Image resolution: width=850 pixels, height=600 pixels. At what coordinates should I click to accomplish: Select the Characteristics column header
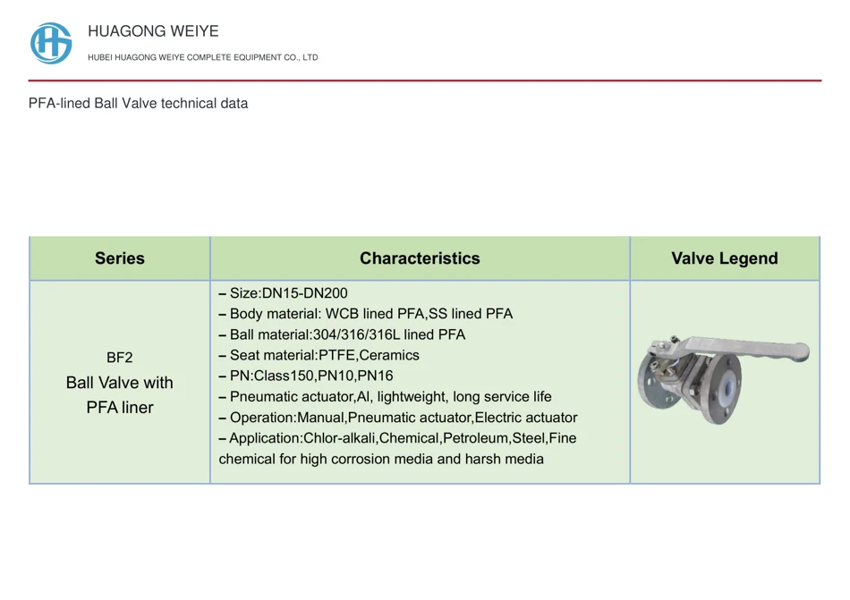click(x=421, y=258)
